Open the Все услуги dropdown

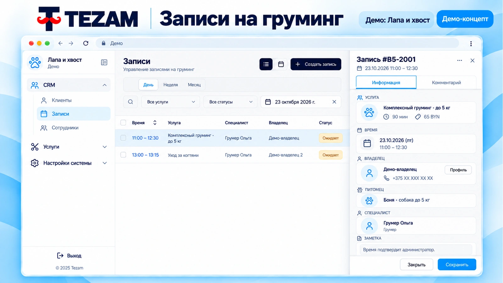click(x=171, y=102)
